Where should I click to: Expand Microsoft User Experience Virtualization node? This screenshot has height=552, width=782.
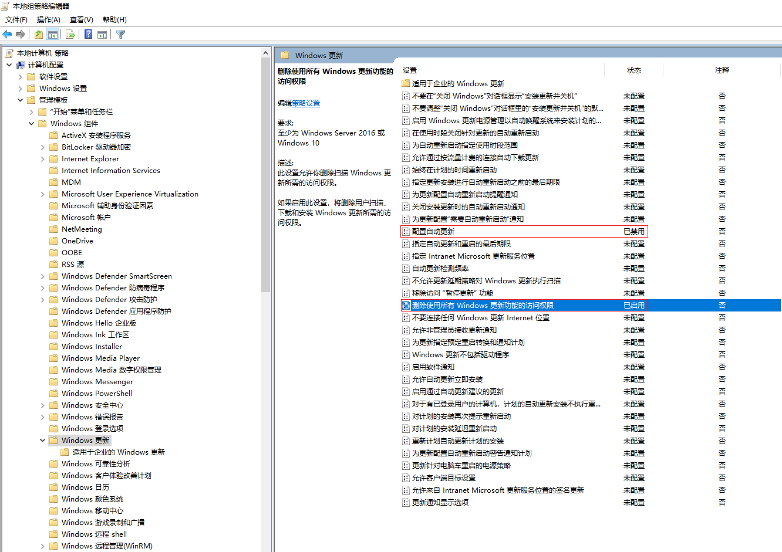[x=42, y=194]
